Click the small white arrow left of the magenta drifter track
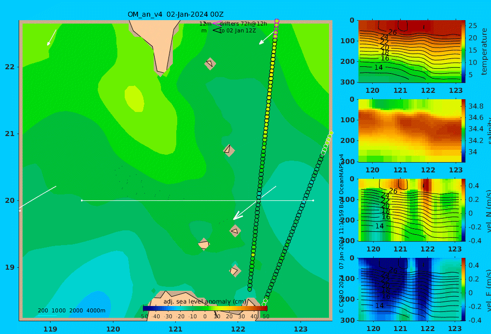This screenshot has height=334, width=491. [267, 38]
